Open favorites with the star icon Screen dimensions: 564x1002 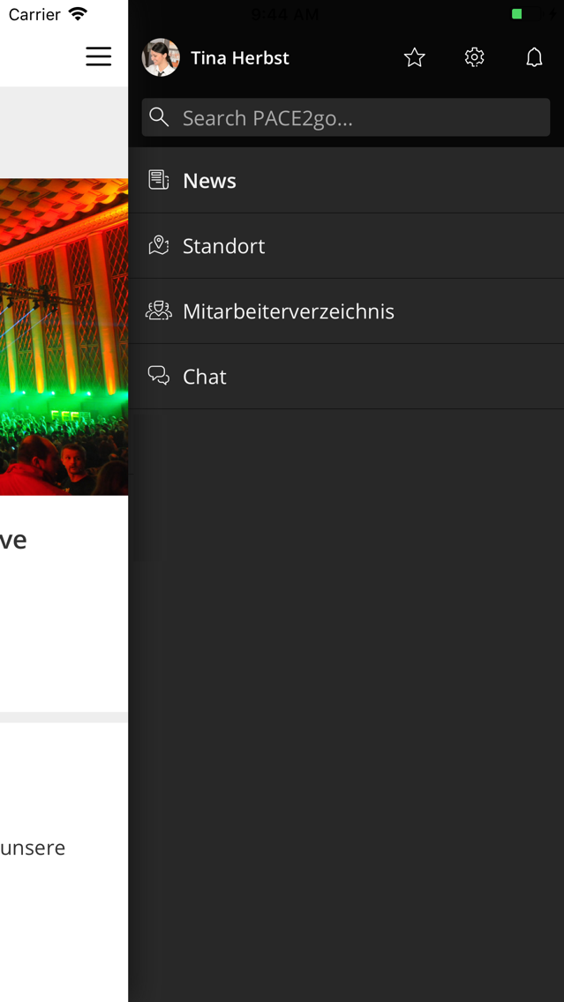[x=414, y=57]
